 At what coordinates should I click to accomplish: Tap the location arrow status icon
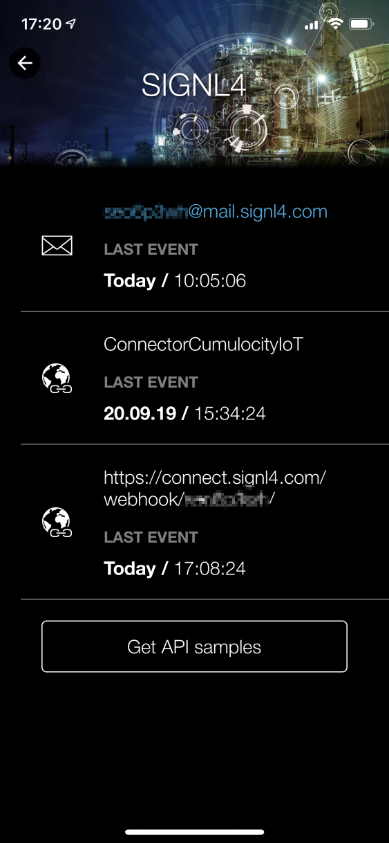[x=70, y=24]
